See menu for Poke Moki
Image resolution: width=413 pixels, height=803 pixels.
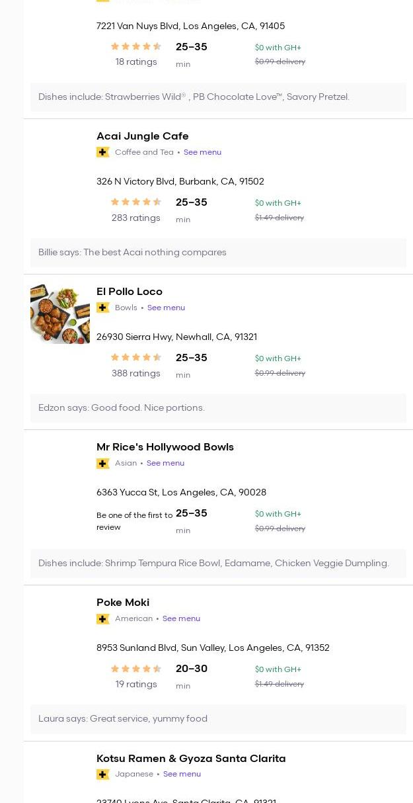pyautogui.click(x=181, y=618)
